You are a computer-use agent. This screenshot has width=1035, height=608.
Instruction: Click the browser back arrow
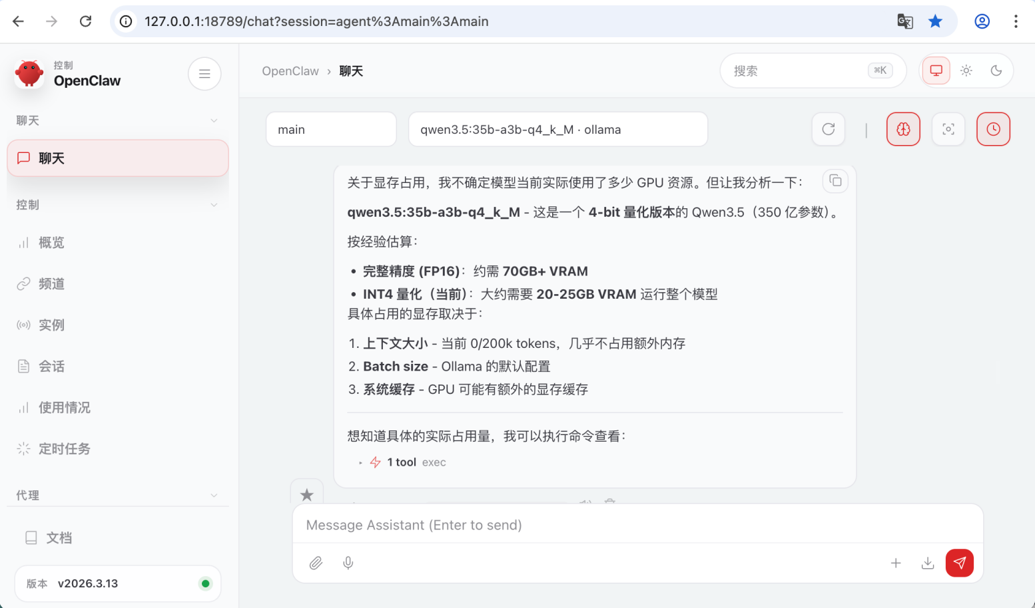[19, 21]
